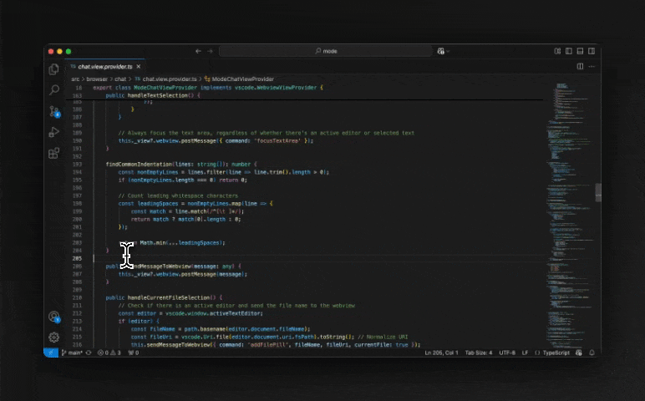Close the chat.view.provider.ts tab
The width and height of the screenshot is (645, 401).
tap(139, 67)
